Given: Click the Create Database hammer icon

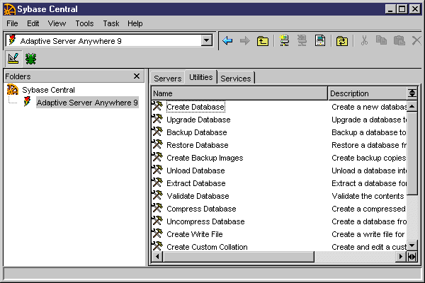Looking at the screenshot, I should pos(157,106).
